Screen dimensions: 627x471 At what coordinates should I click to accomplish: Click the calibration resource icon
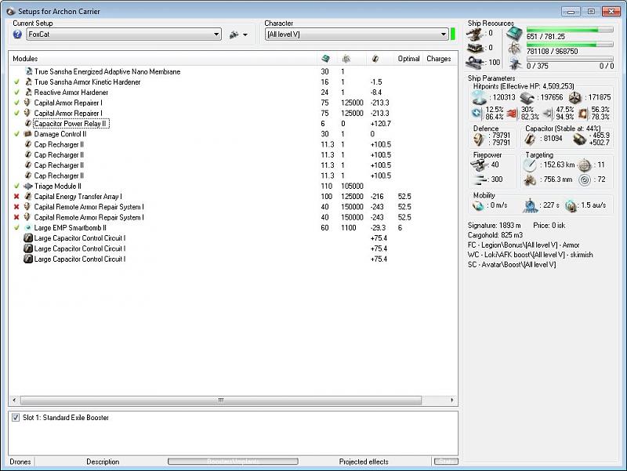coord(476,63)
